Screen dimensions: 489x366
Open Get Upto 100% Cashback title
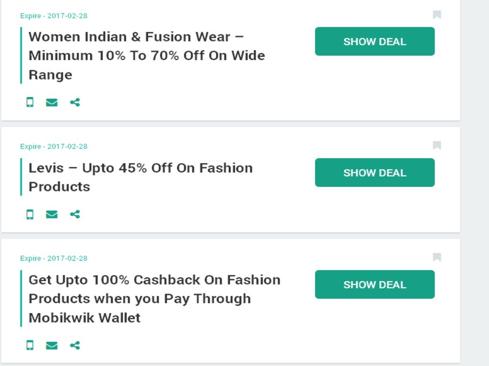click(x=154, y=299)
